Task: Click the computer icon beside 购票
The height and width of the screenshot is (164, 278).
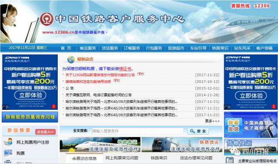Action: 8,153
